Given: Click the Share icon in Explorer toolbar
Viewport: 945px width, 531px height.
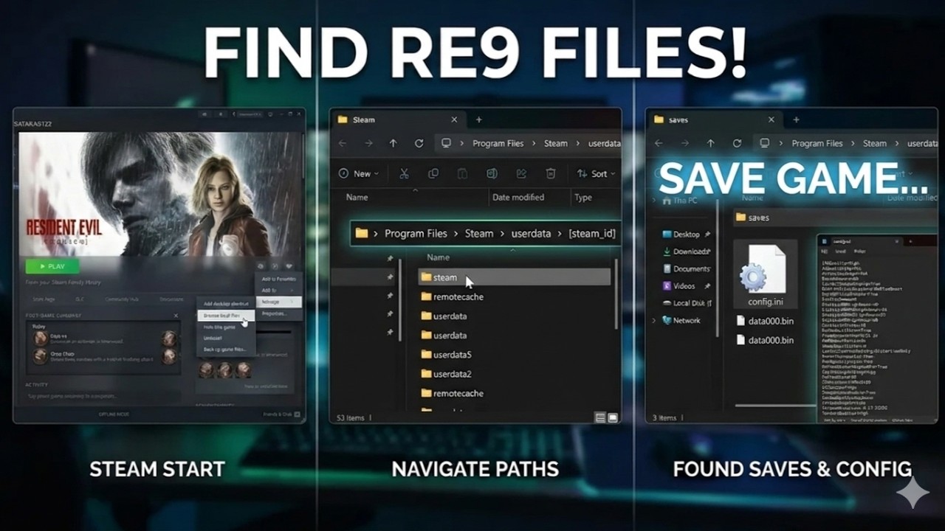Looking at the screenshot, I should pos(521,174).
